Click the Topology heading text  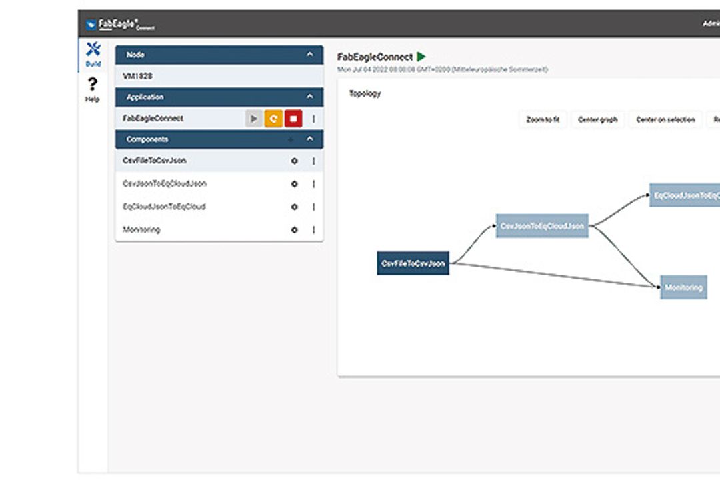[365, 93]
